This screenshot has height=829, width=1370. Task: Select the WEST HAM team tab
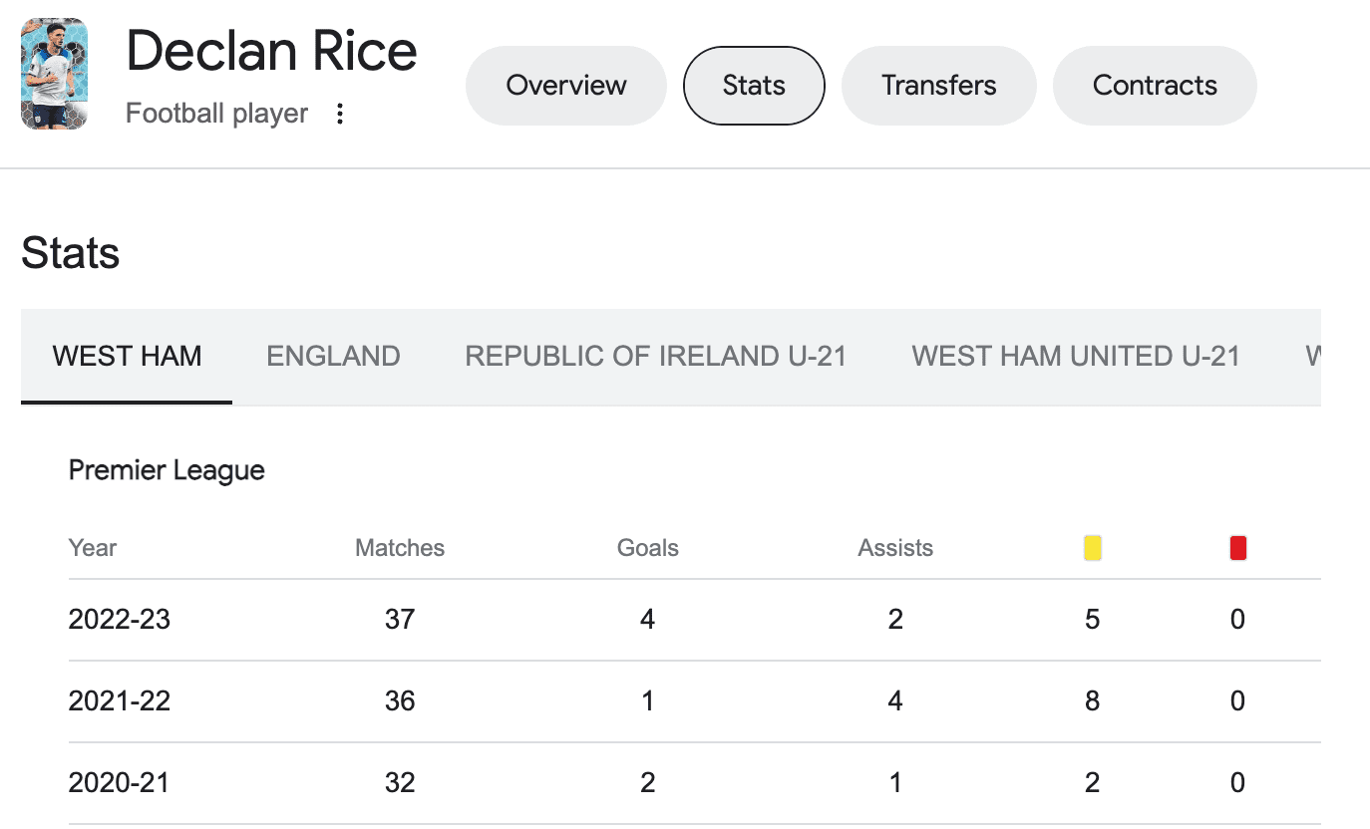[127, 357]
